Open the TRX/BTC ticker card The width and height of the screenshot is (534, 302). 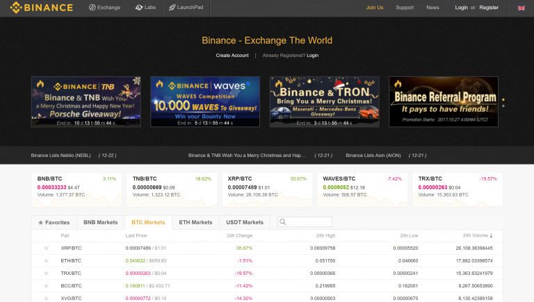(x=458, y=190)
